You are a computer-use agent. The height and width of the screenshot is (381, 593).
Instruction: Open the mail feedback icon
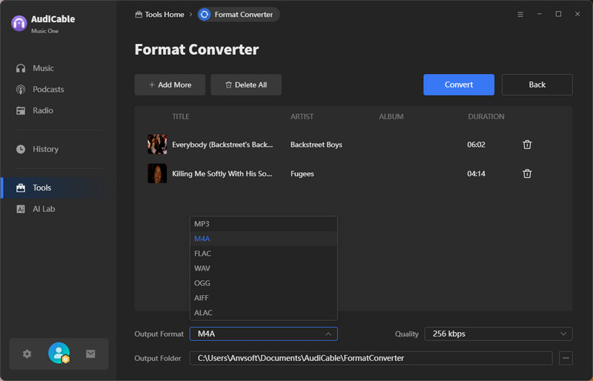pyautogui.click(x=90, y=354)
